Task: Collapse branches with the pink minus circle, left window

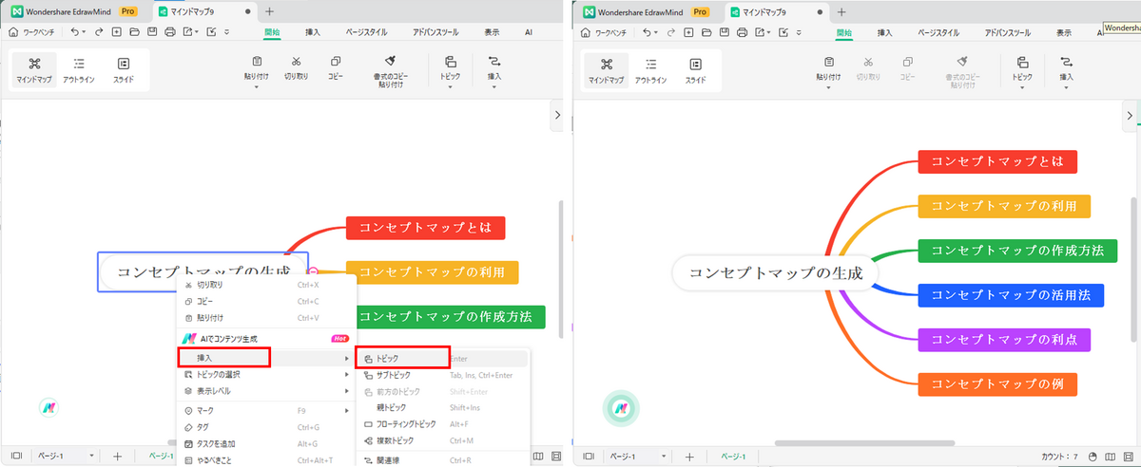Action: tap(314, 271)
